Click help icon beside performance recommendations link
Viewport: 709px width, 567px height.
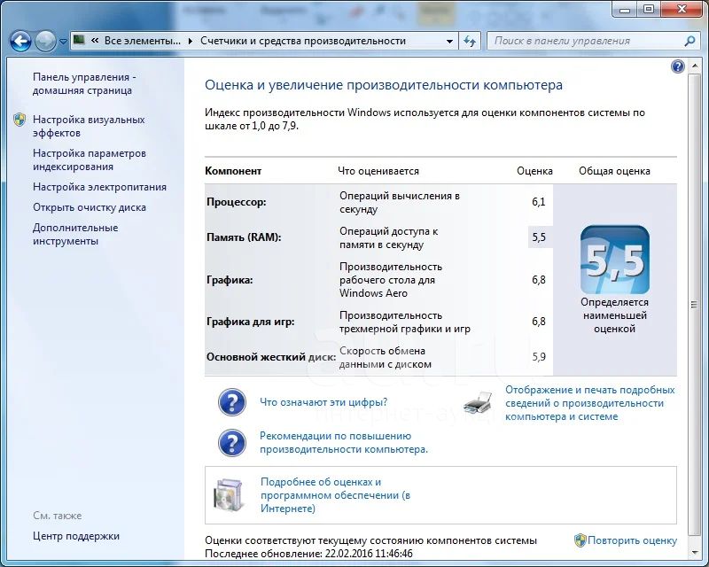click(x=232, y=443)
